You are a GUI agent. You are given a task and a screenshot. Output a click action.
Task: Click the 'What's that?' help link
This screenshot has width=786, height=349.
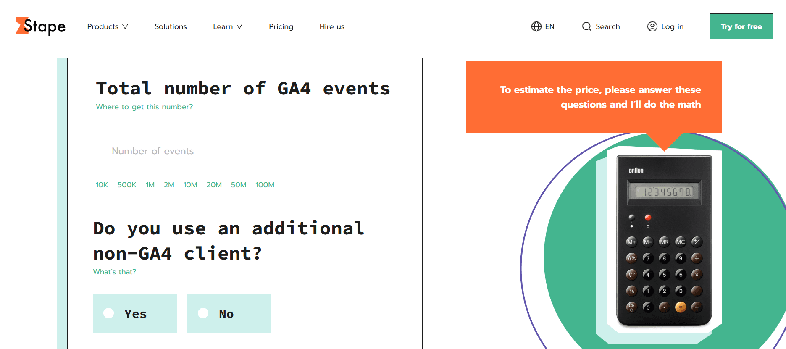[115, 272]
